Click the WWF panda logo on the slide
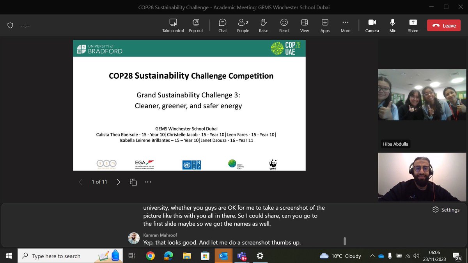The height and width of the screenshot is (263, 468). [x=273, y=164]
